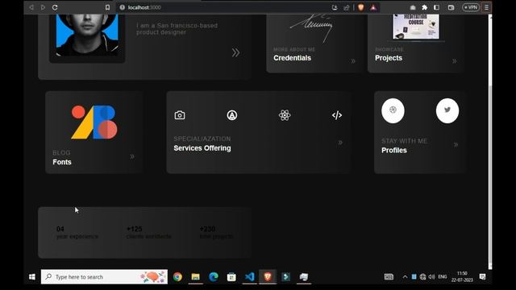Show hidden system tray icons arrow

405,277
